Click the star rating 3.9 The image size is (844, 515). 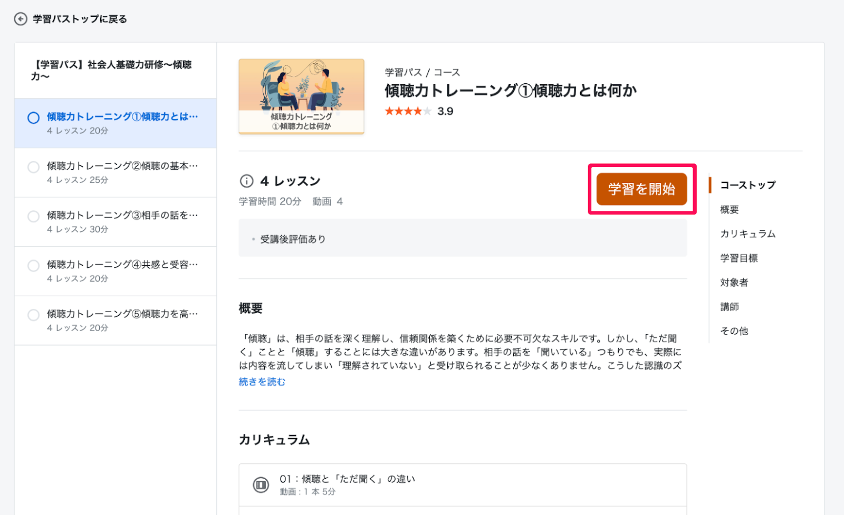pos(419,111)
